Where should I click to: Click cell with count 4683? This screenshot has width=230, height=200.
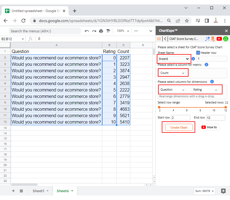click(x=123, y=109)
